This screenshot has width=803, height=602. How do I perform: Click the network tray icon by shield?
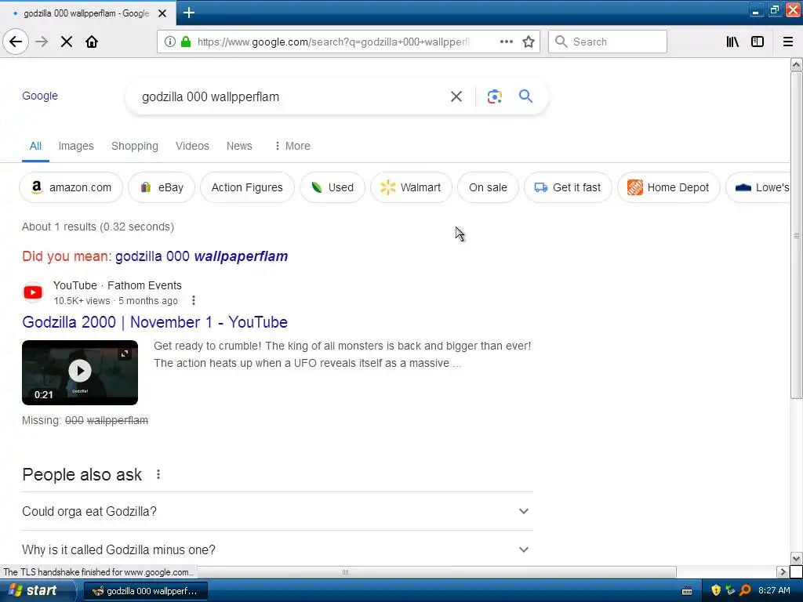point(730,591)
